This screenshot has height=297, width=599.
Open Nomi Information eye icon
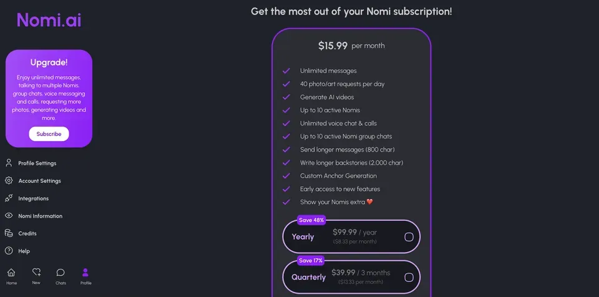(x=9, y=216)
